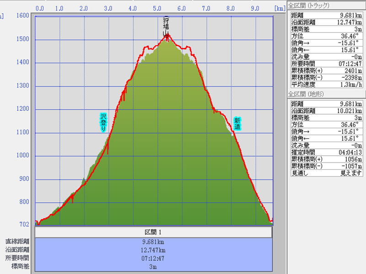
Task: Click the 累積標高(+) 2401m track value
Action: click(351, 70)
